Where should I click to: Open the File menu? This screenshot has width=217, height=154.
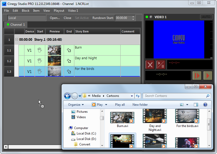coord(6,11)
